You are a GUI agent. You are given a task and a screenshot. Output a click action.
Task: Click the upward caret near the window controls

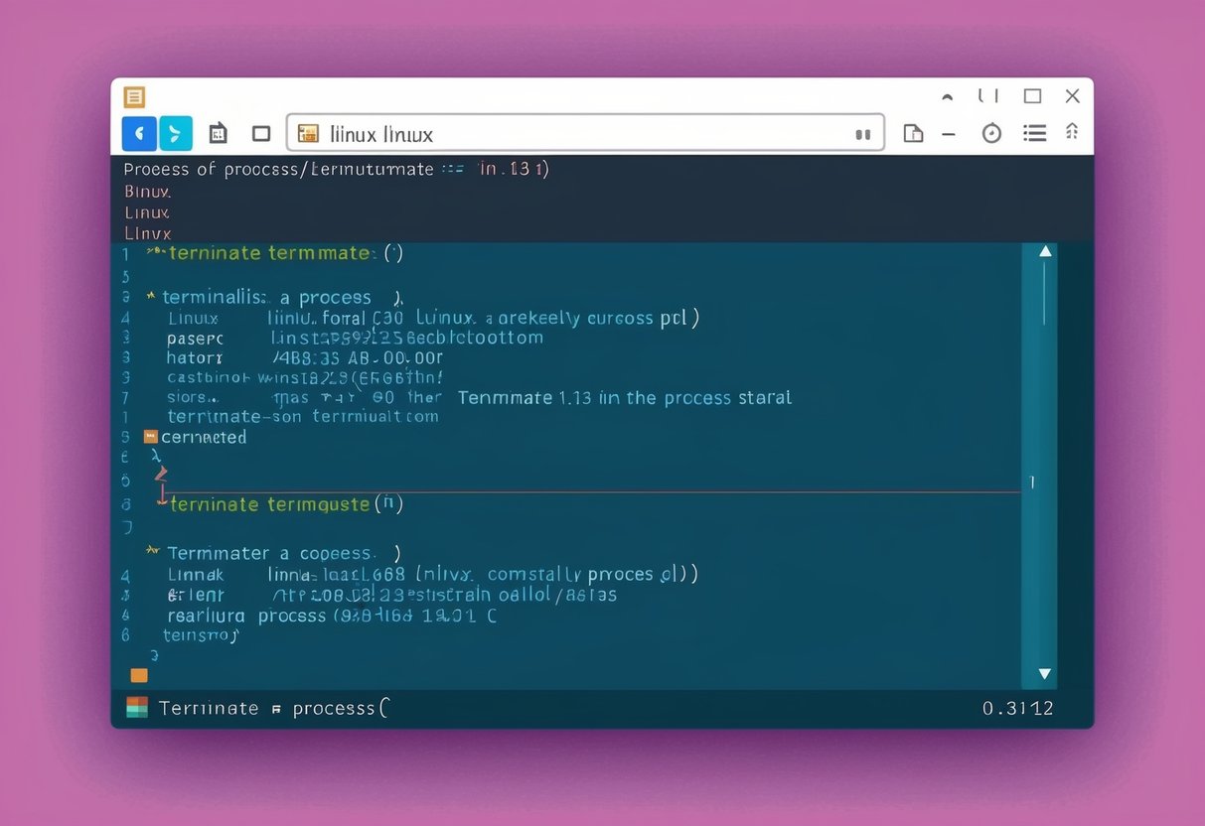[947, 96]
